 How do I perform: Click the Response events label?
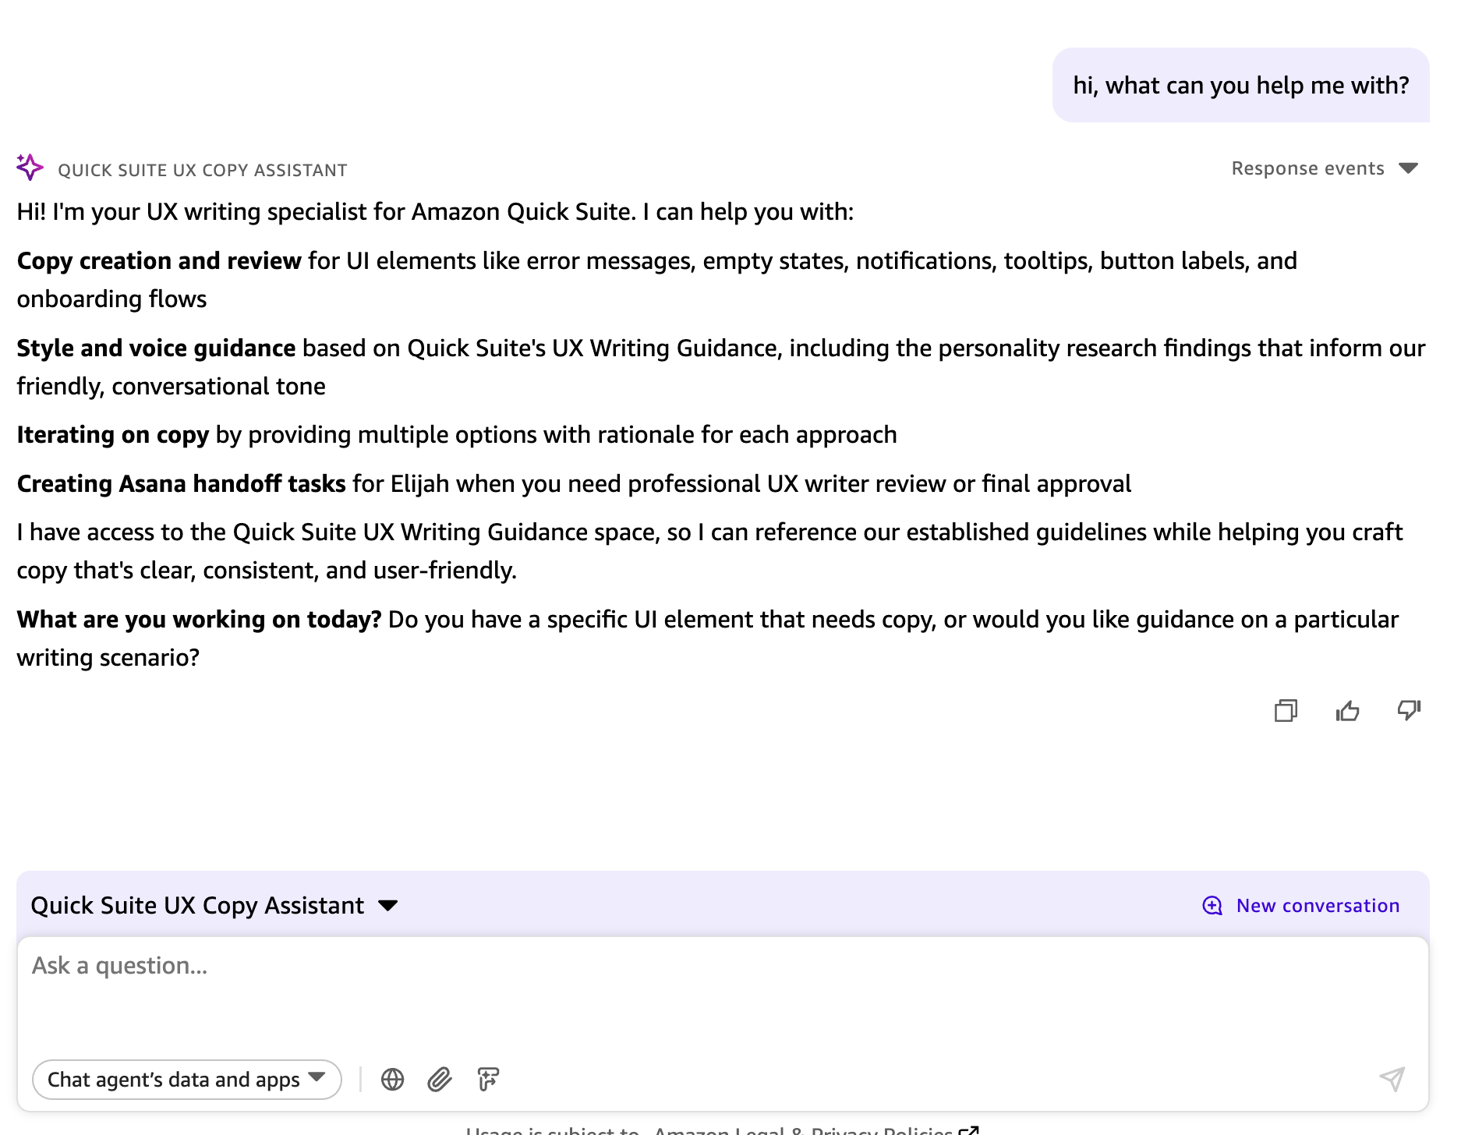coord(1307,168)
